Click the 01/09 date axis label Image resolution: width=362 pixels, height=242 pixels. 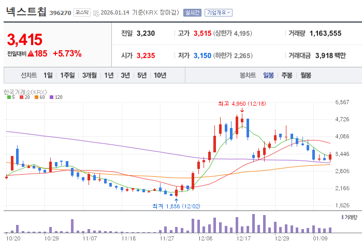tap(320, 238)
